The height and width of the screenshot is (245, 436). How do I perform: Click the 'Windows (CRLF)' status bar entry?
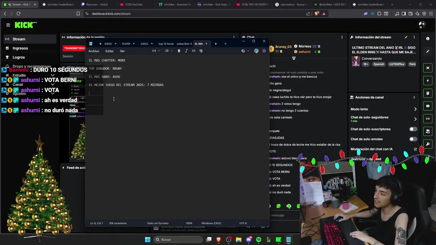(211, 223)
